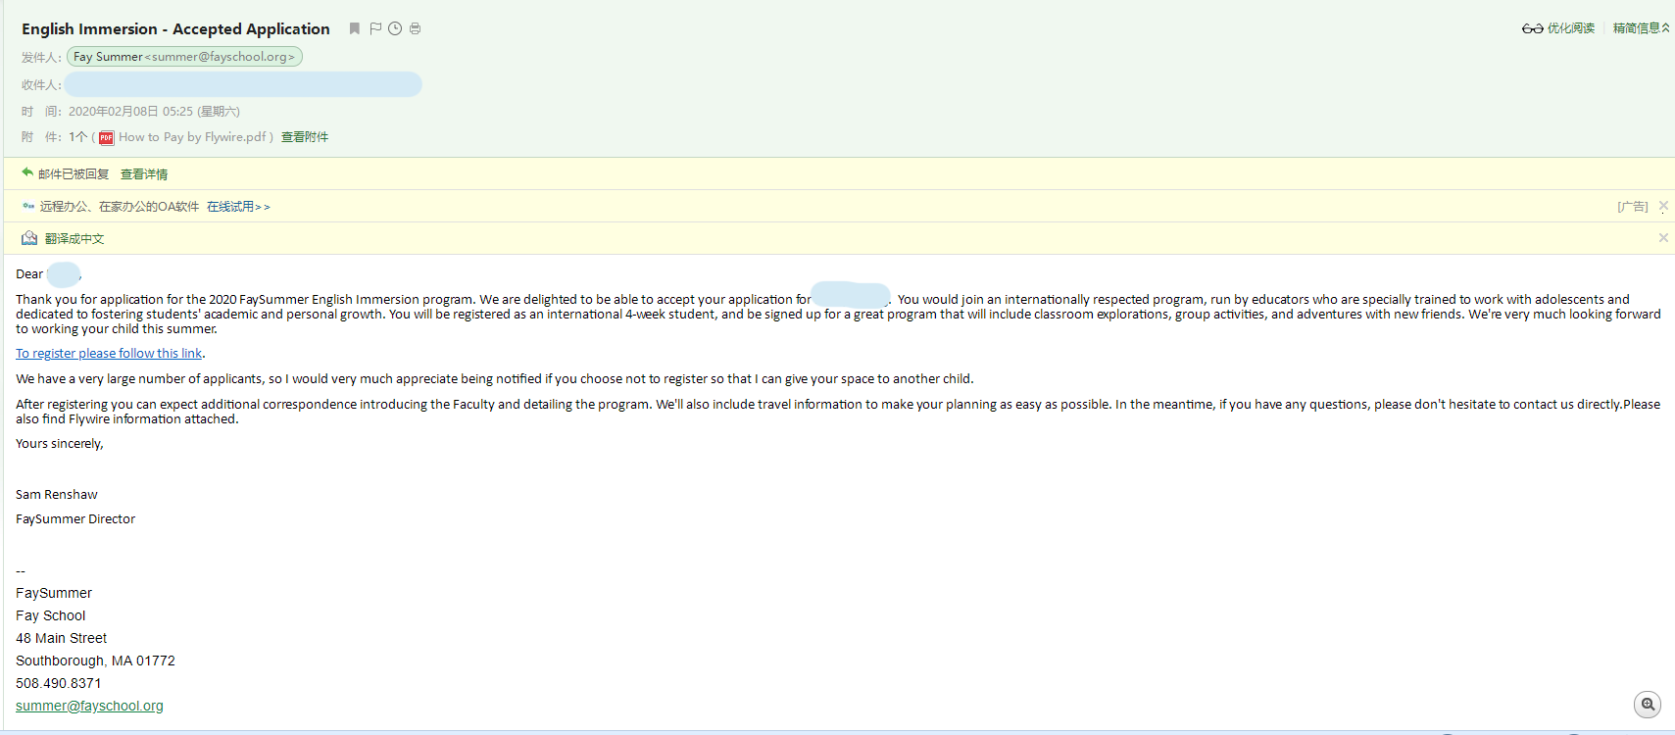This screenshot has height=735, width=1675.
Task: Flag this email with the flag icon
Action: [375, 28]
